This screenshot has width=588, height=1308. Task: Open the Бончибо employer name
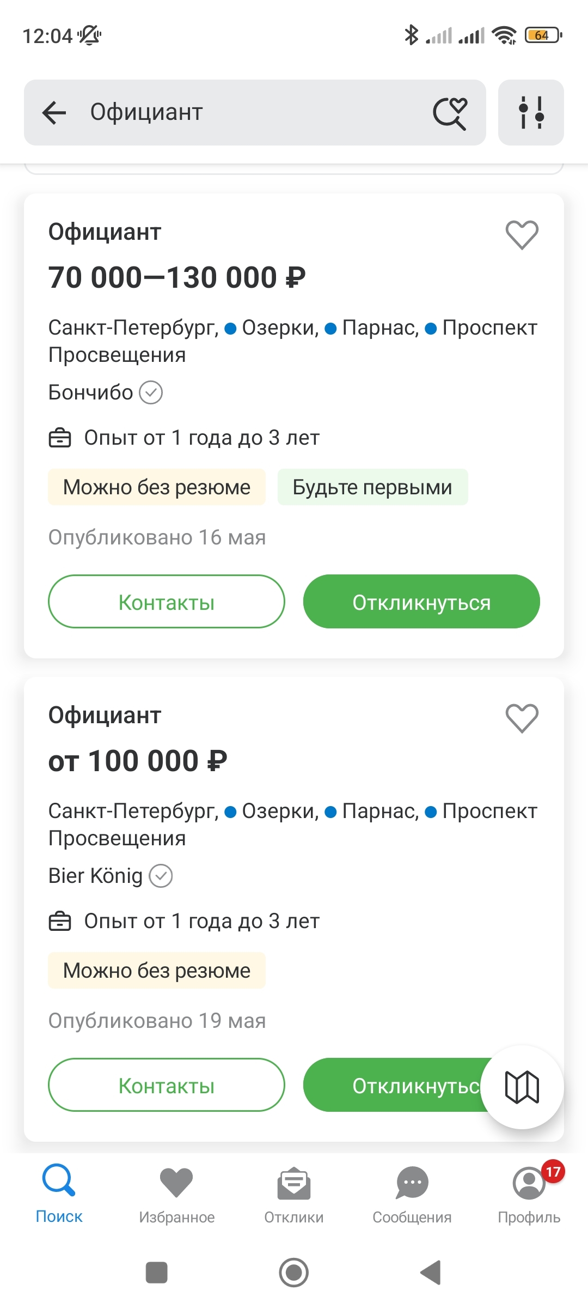[x=91, y=392]
